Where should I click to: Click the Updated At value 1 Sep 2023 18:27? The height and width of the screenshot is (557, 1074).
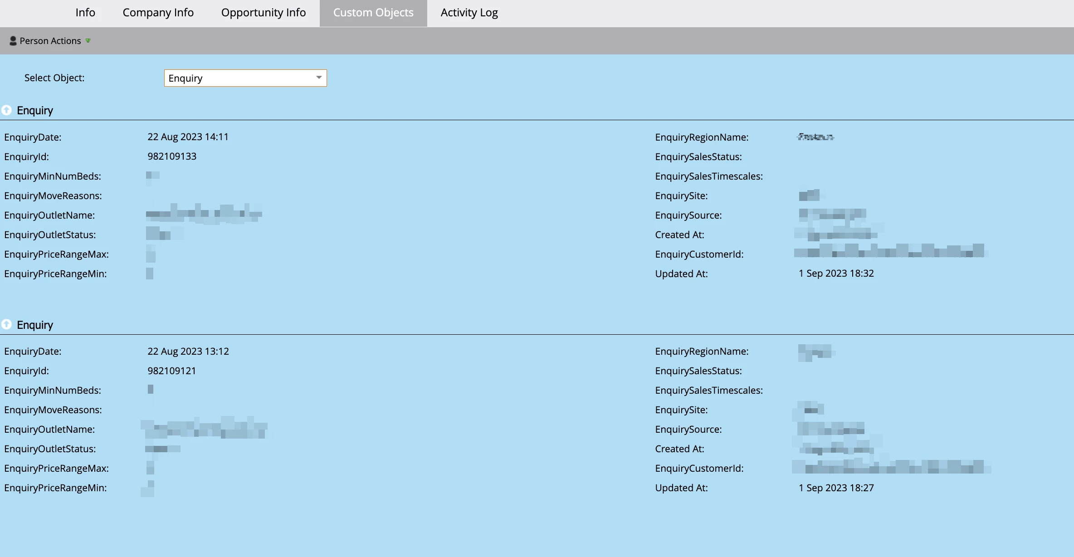836,488
